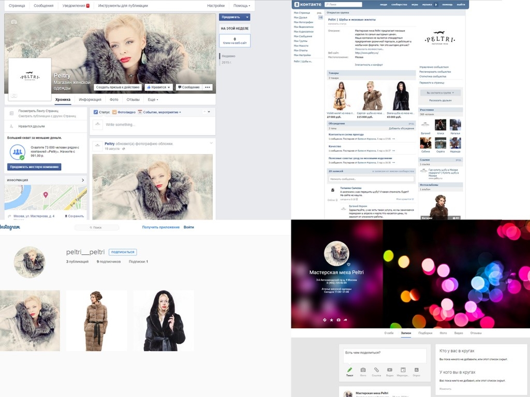
Task: Expand the Нравится dropdown on Facebook page
Action: click(x=169, y=87)
